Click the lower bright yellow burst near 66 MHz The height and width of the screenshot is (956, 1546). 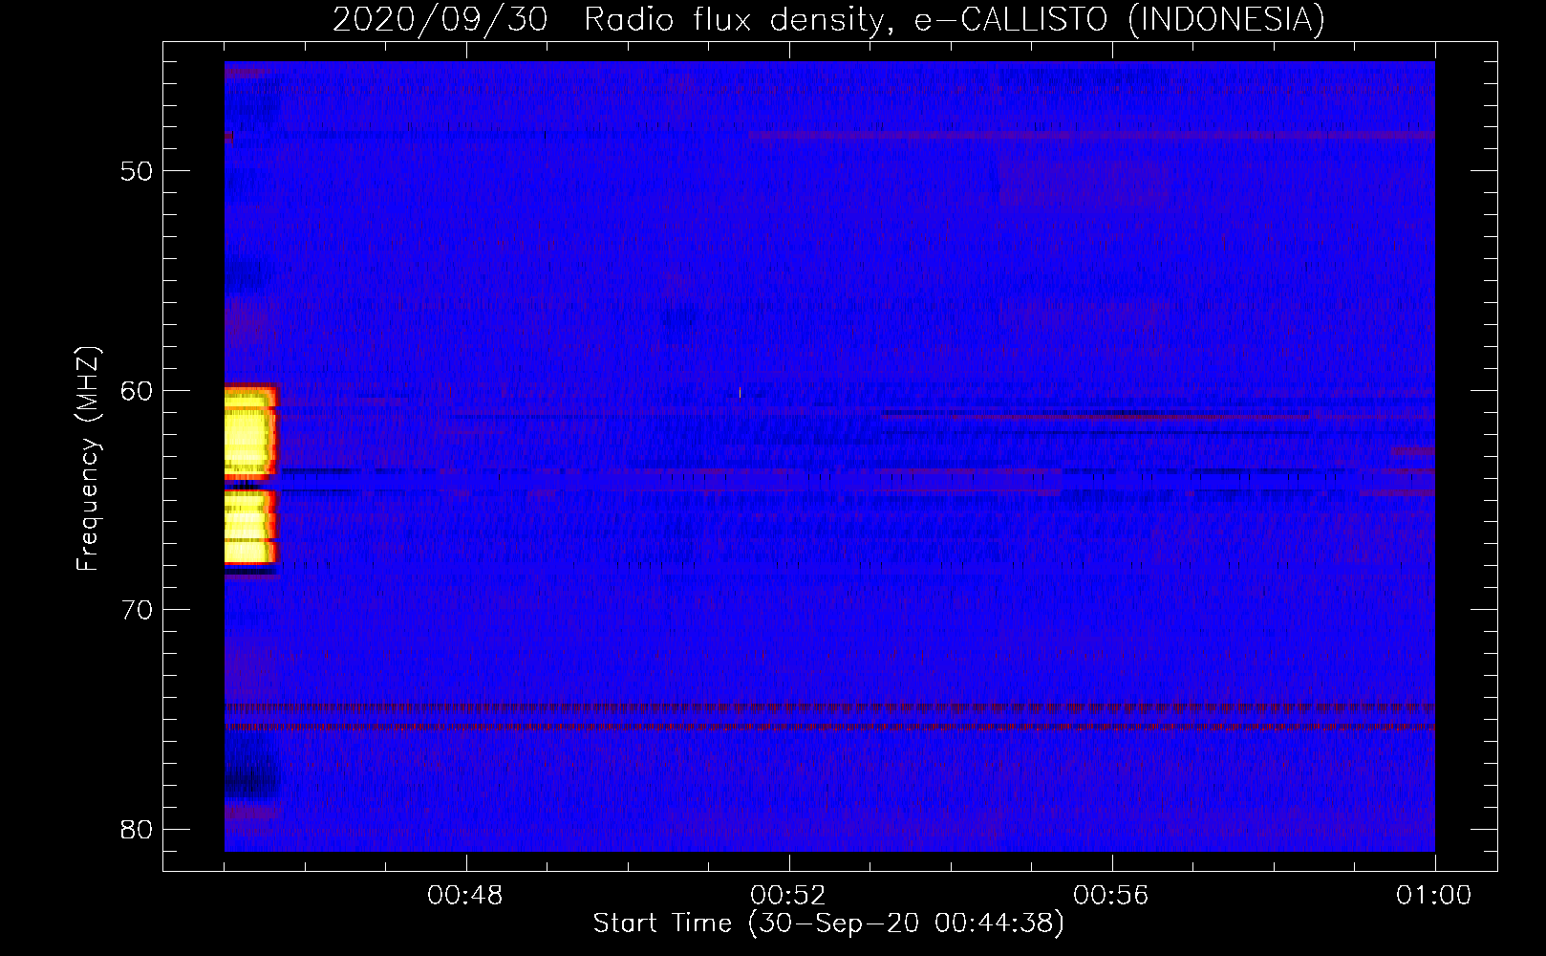pos(250,528)
